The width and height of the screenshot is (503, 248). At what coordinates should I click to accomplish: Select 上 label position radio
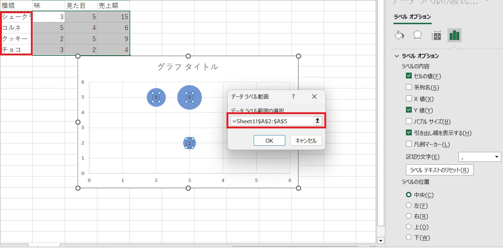pos(409,227)
